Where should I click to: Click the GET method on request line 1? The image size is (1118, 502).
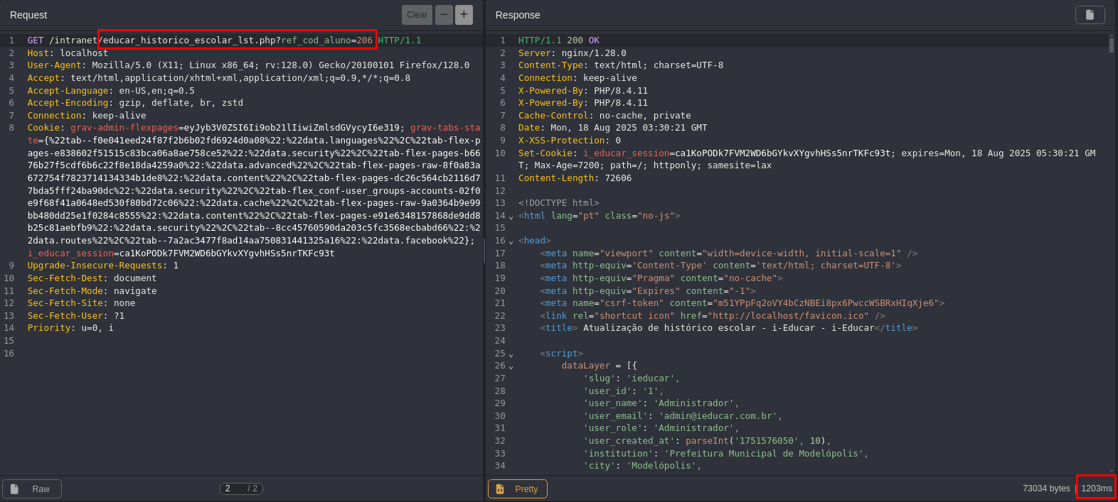[x=36, y=40]
